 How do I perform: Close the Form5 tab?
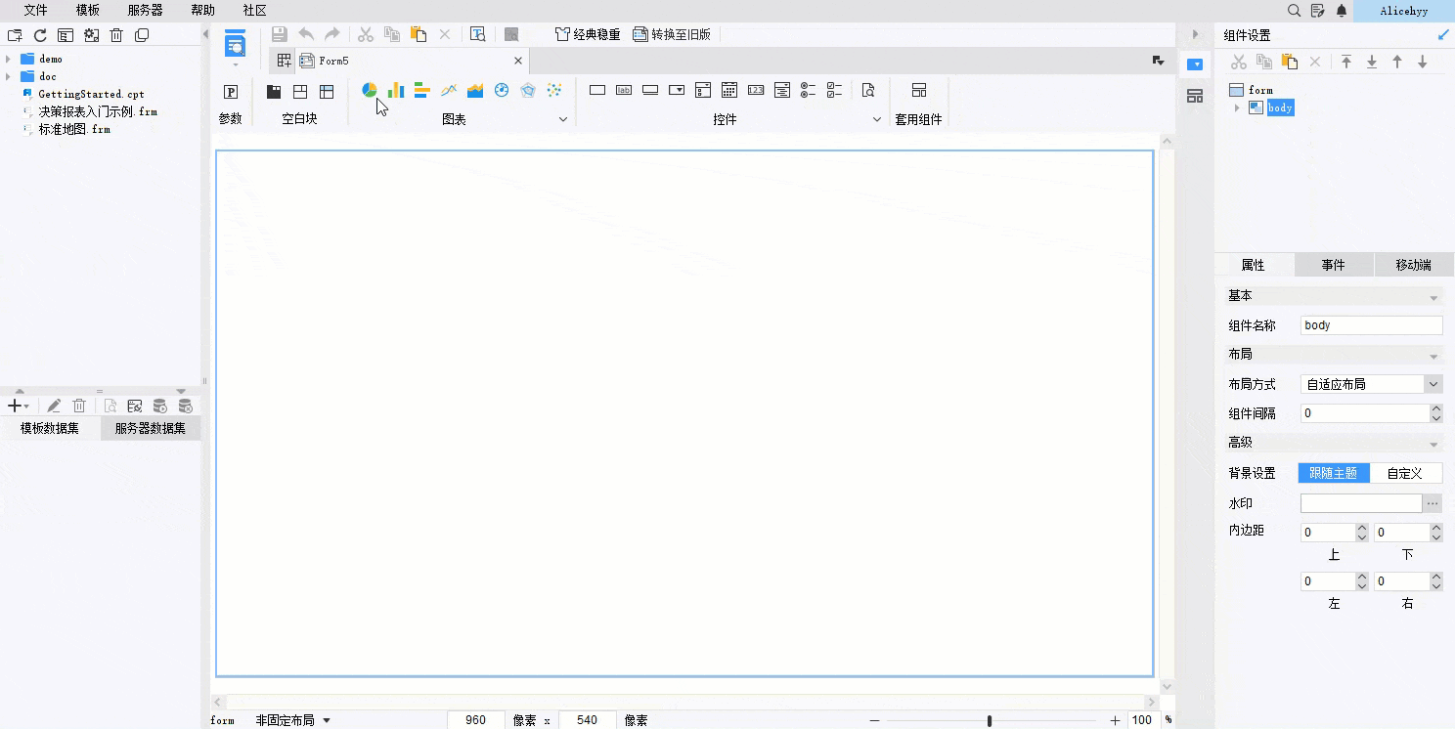(x=518, y=61)
